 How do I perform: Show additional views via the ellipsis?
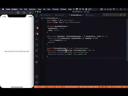point(37,68)
